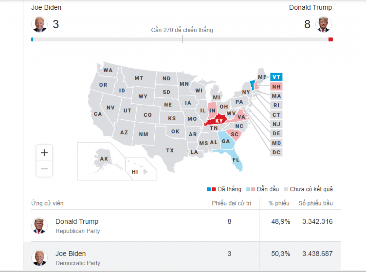Viewport: 366px width, 272px height.
Task: Click the 'Số phiếu bầu' column header
Action: tap(315, 203)
